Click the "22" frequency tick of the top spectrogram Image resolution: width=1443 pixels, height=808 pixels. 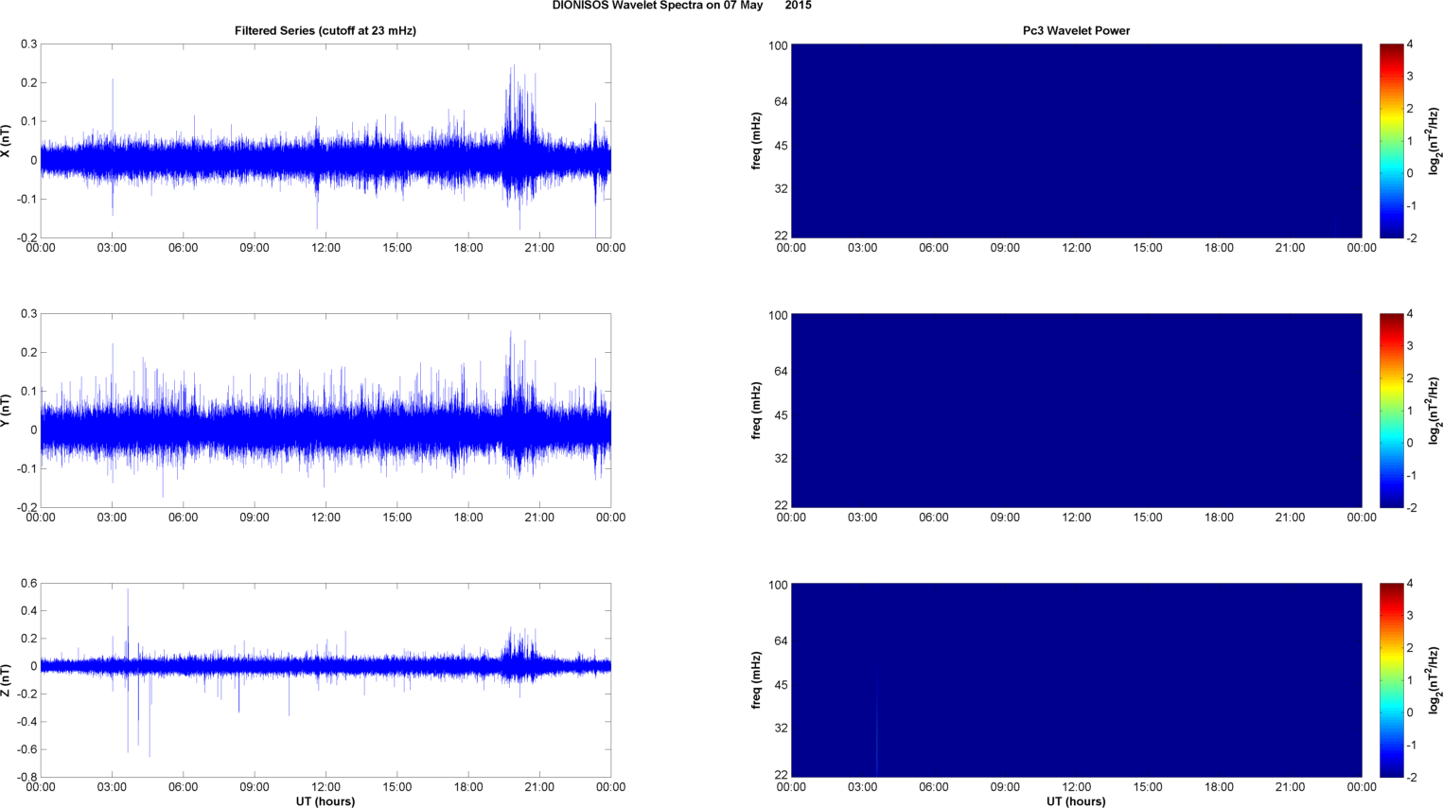tap(781, 236)
